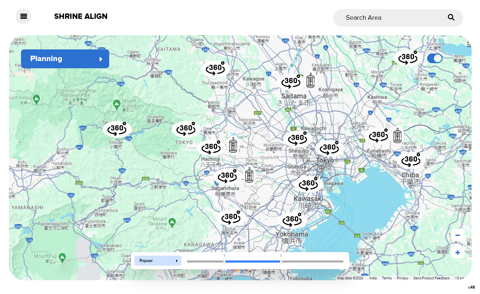Open the 360 view near Hachioji

pos(211,147)
